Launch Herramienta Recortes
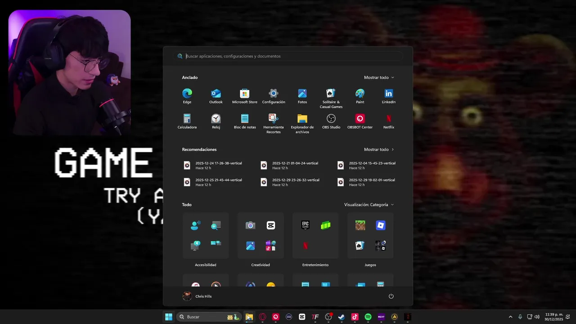The image size is (576, 324). [274, 123]
